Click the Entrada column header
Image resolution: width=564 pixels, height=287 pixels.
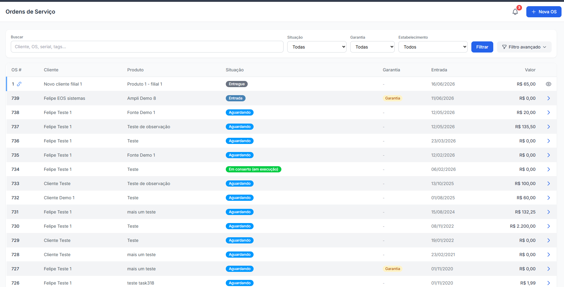pos(439,70)
